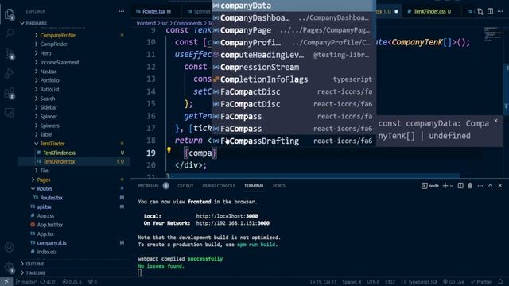Change indentation Spaces: 4 setting
509x286 pixels.
[352, 282]
